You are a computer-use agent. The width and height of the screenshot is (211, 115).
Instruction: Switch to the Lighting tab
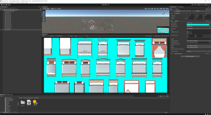coord(181,7)
